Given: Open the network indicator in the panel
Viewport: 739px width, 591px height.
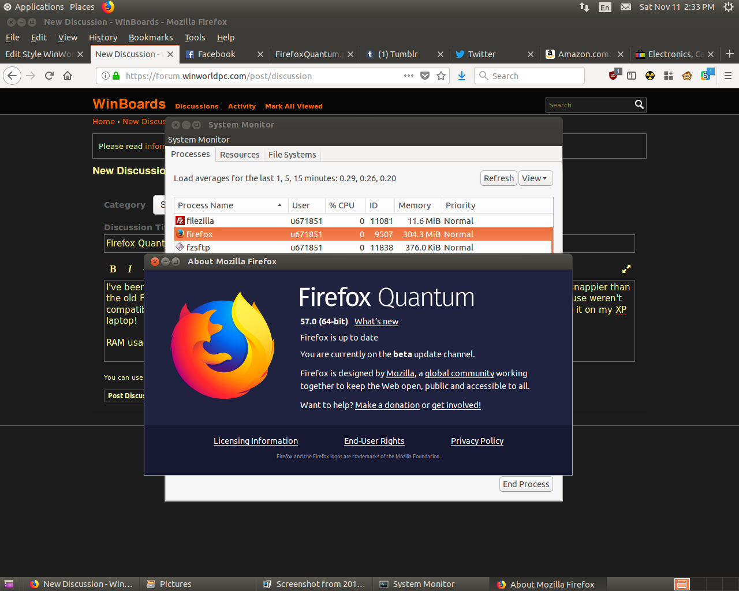Looking at the screenshot, I should (x=584, y=7).
